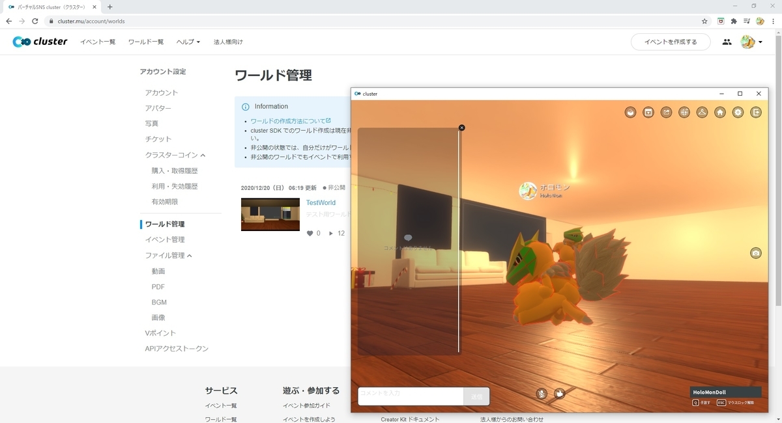The height and width of the screenshot is (423, 782).
Task: Click the browser back arrow
Action: click(8, 21)
